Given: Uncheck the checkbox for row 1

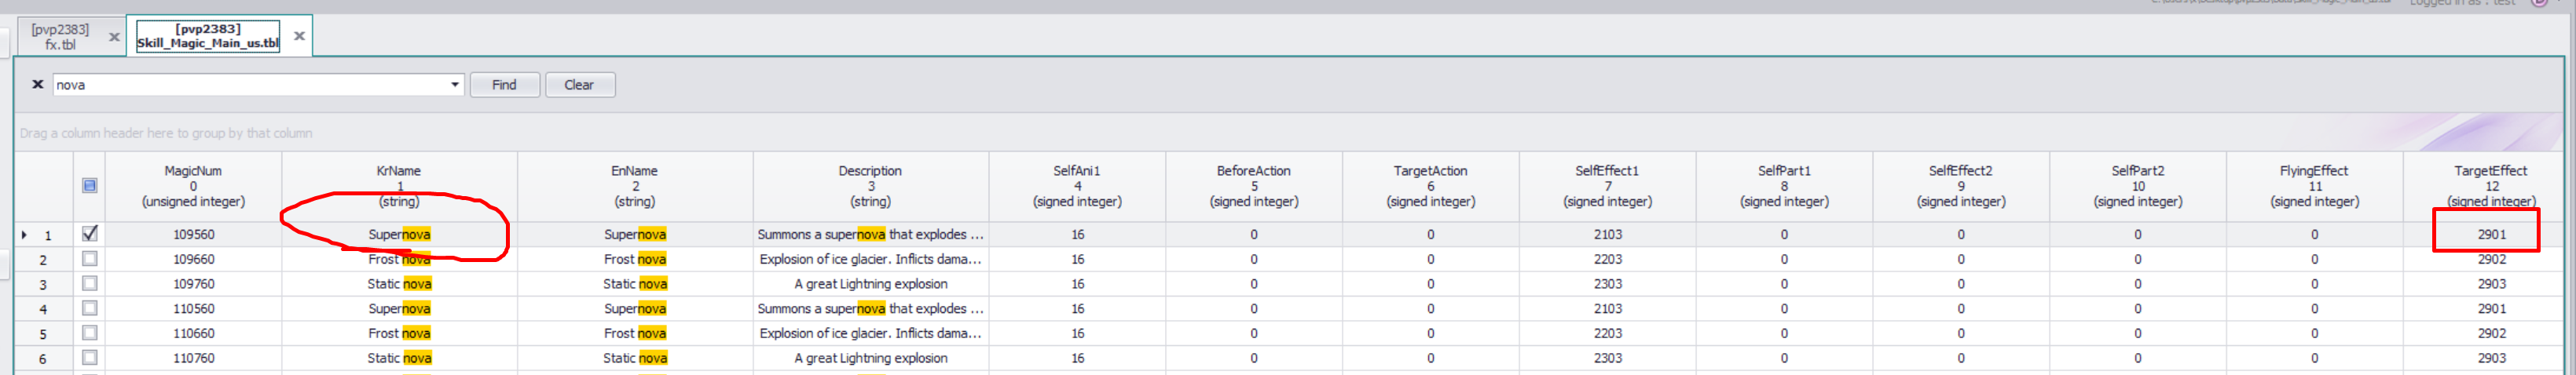Looking at the screenshot, I should [x=89, y=233].
